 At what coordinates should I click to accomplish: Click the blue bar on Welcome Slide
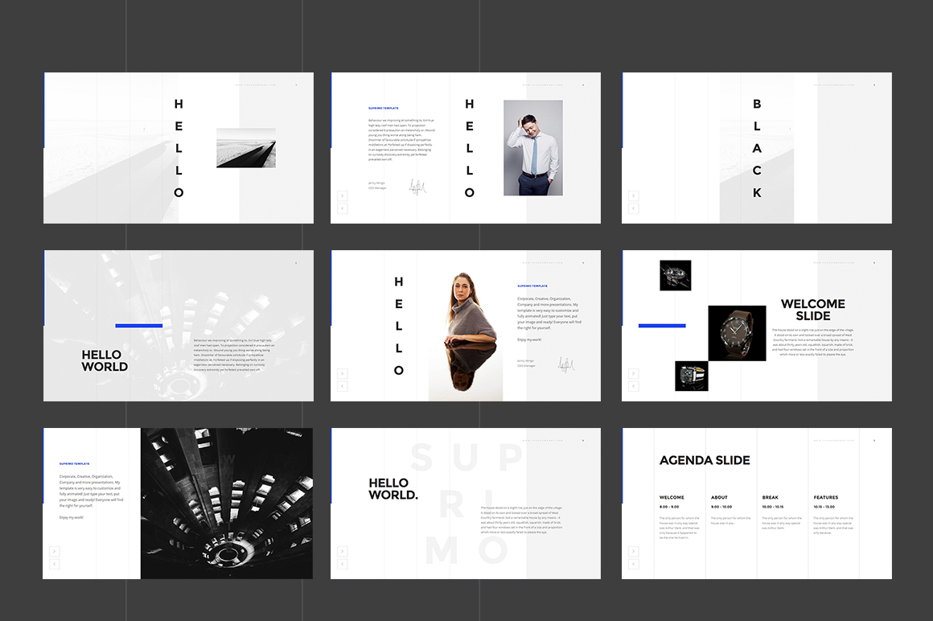pyautogui.click(x=661, y=326)
